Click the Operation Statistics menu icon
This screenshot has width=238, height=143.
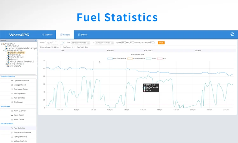[x=12, y=80]
